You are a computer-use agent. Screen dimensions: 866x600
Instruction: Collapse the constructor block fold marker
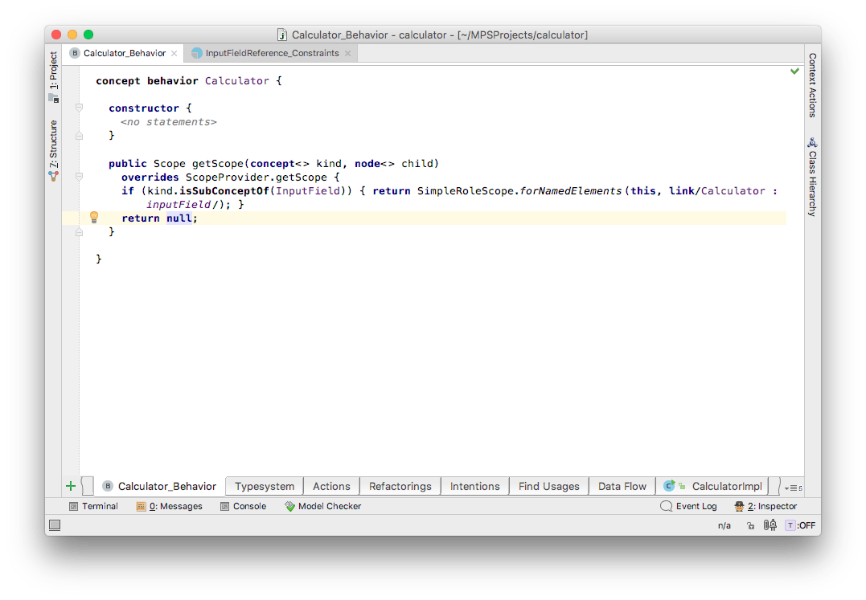point(79,108)
